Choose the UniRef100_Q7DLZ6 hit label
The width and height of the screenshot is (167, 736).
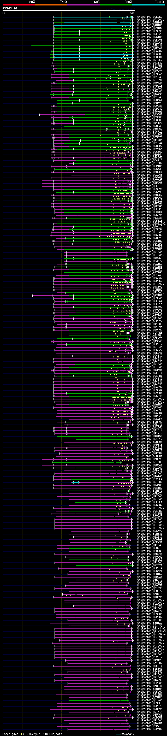tap(150, 86)
